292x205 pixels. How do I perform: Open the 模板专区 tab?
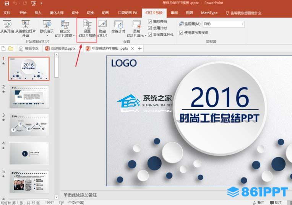[x=29, y=49]
